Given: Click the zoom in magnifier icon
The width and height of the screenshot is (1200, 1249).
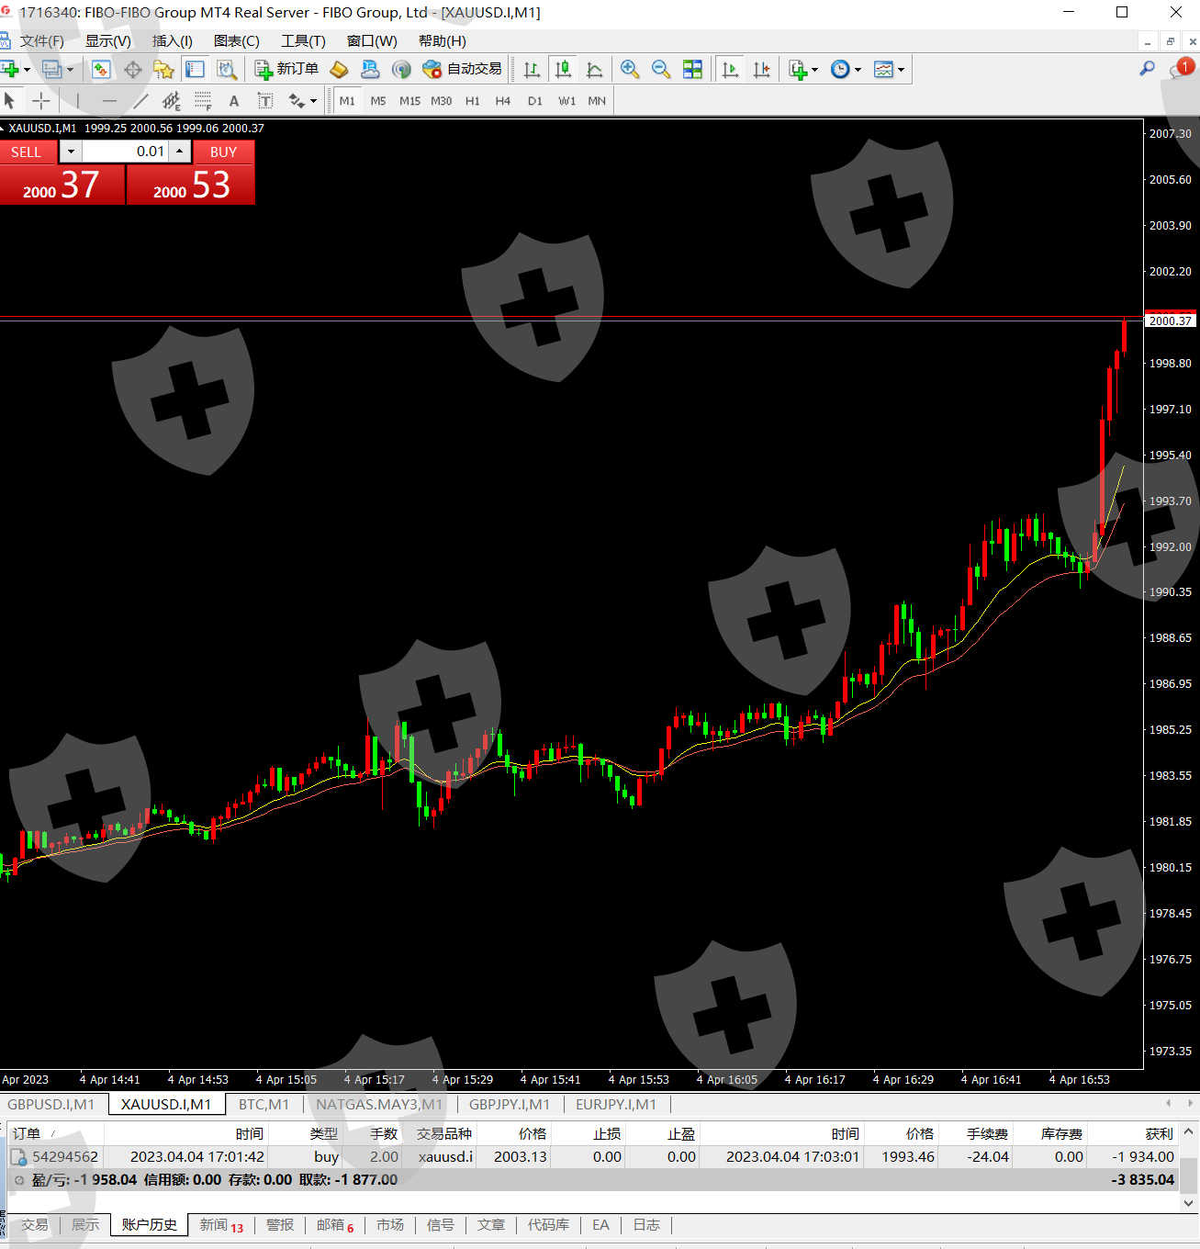Looking at the screenshot, I should (x=630, y=70).
